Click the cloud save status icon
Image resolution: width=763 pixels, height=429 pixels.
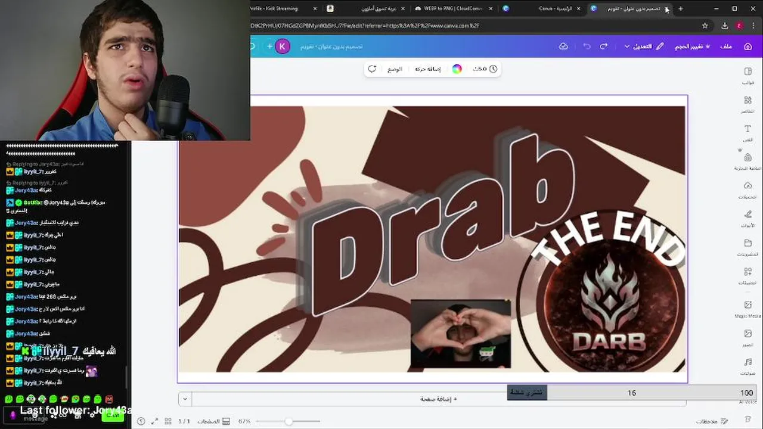pyautogui.click(x=563, y=46)
